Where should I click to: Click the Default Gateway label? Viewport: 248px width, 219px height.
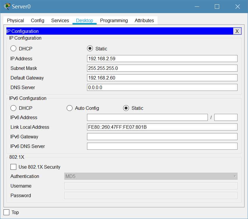[x=27, y=78]
